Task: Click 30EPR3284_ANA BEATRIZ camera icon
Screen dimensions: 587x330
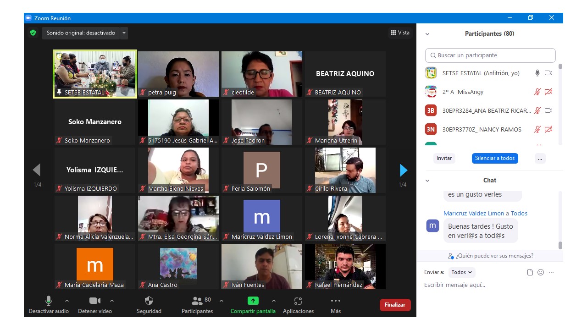Action: pyautogui.click(x=548, y=110)
